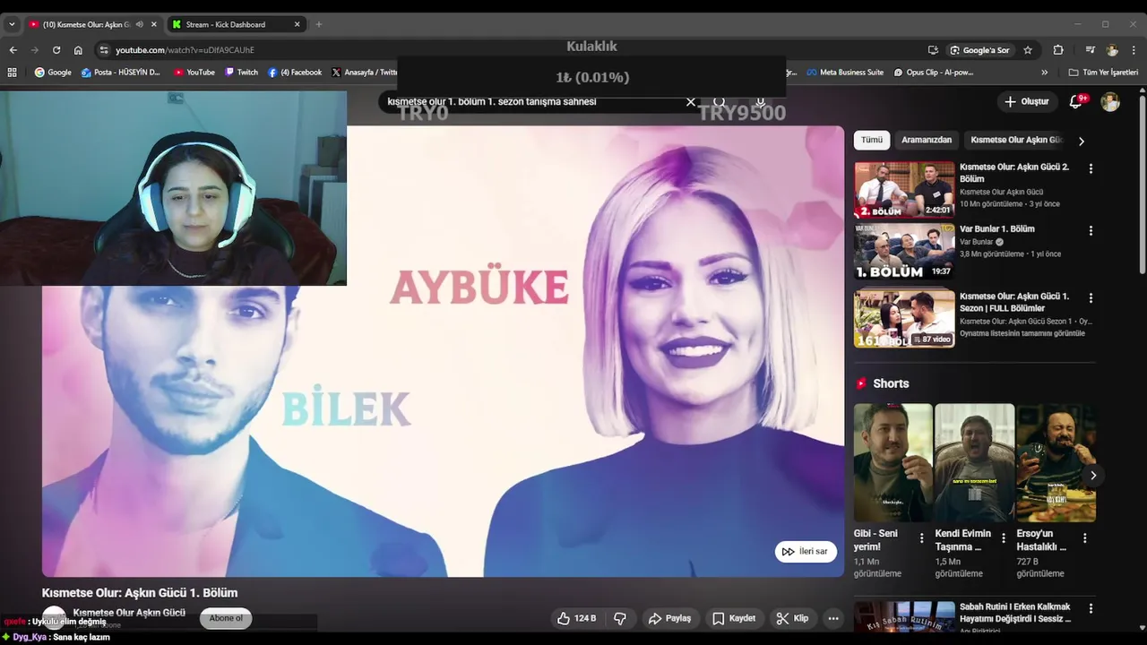Mute the YouTube tab via speaker icon
The width and height of the screenshot is (1147, 645).
click(x=139, y=24)
